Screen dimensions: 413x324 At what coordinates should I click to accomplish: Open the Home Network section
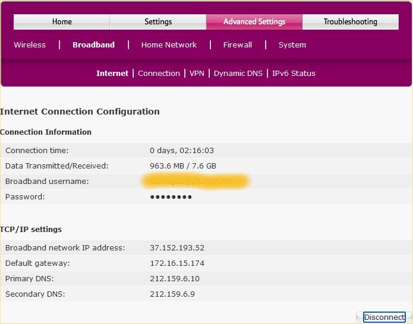[x=169, y=45]
